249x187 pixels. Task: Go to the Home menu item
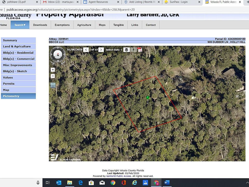click(x=3, y=25)
